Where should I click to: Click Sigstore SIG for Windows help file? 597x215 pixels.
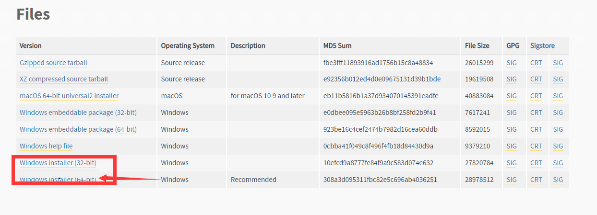pos(558,146)
